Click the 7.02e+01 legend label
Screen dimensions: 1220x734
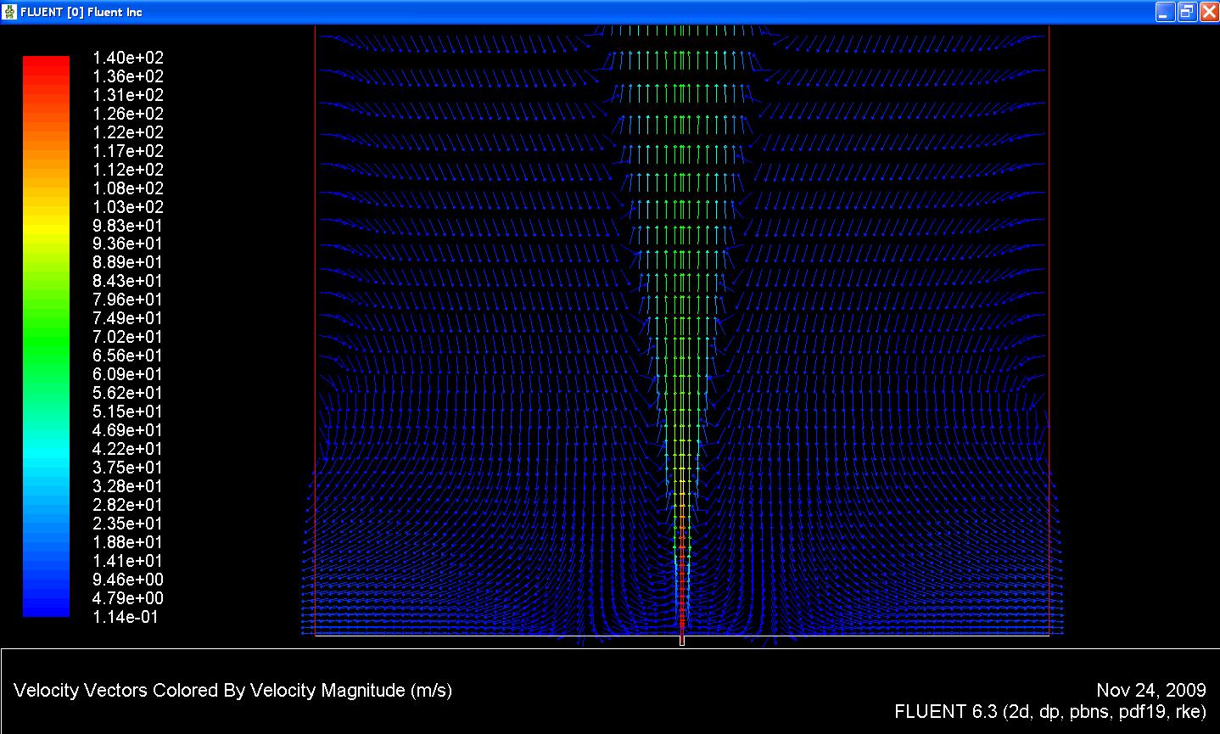pyautogui.click(x=127, y=337)
